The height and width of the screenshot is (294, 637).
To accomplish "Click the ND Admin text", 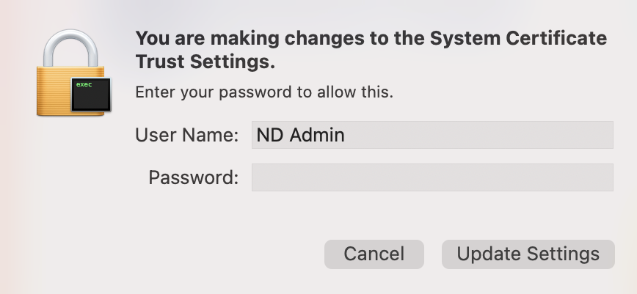I will point(300,135).
